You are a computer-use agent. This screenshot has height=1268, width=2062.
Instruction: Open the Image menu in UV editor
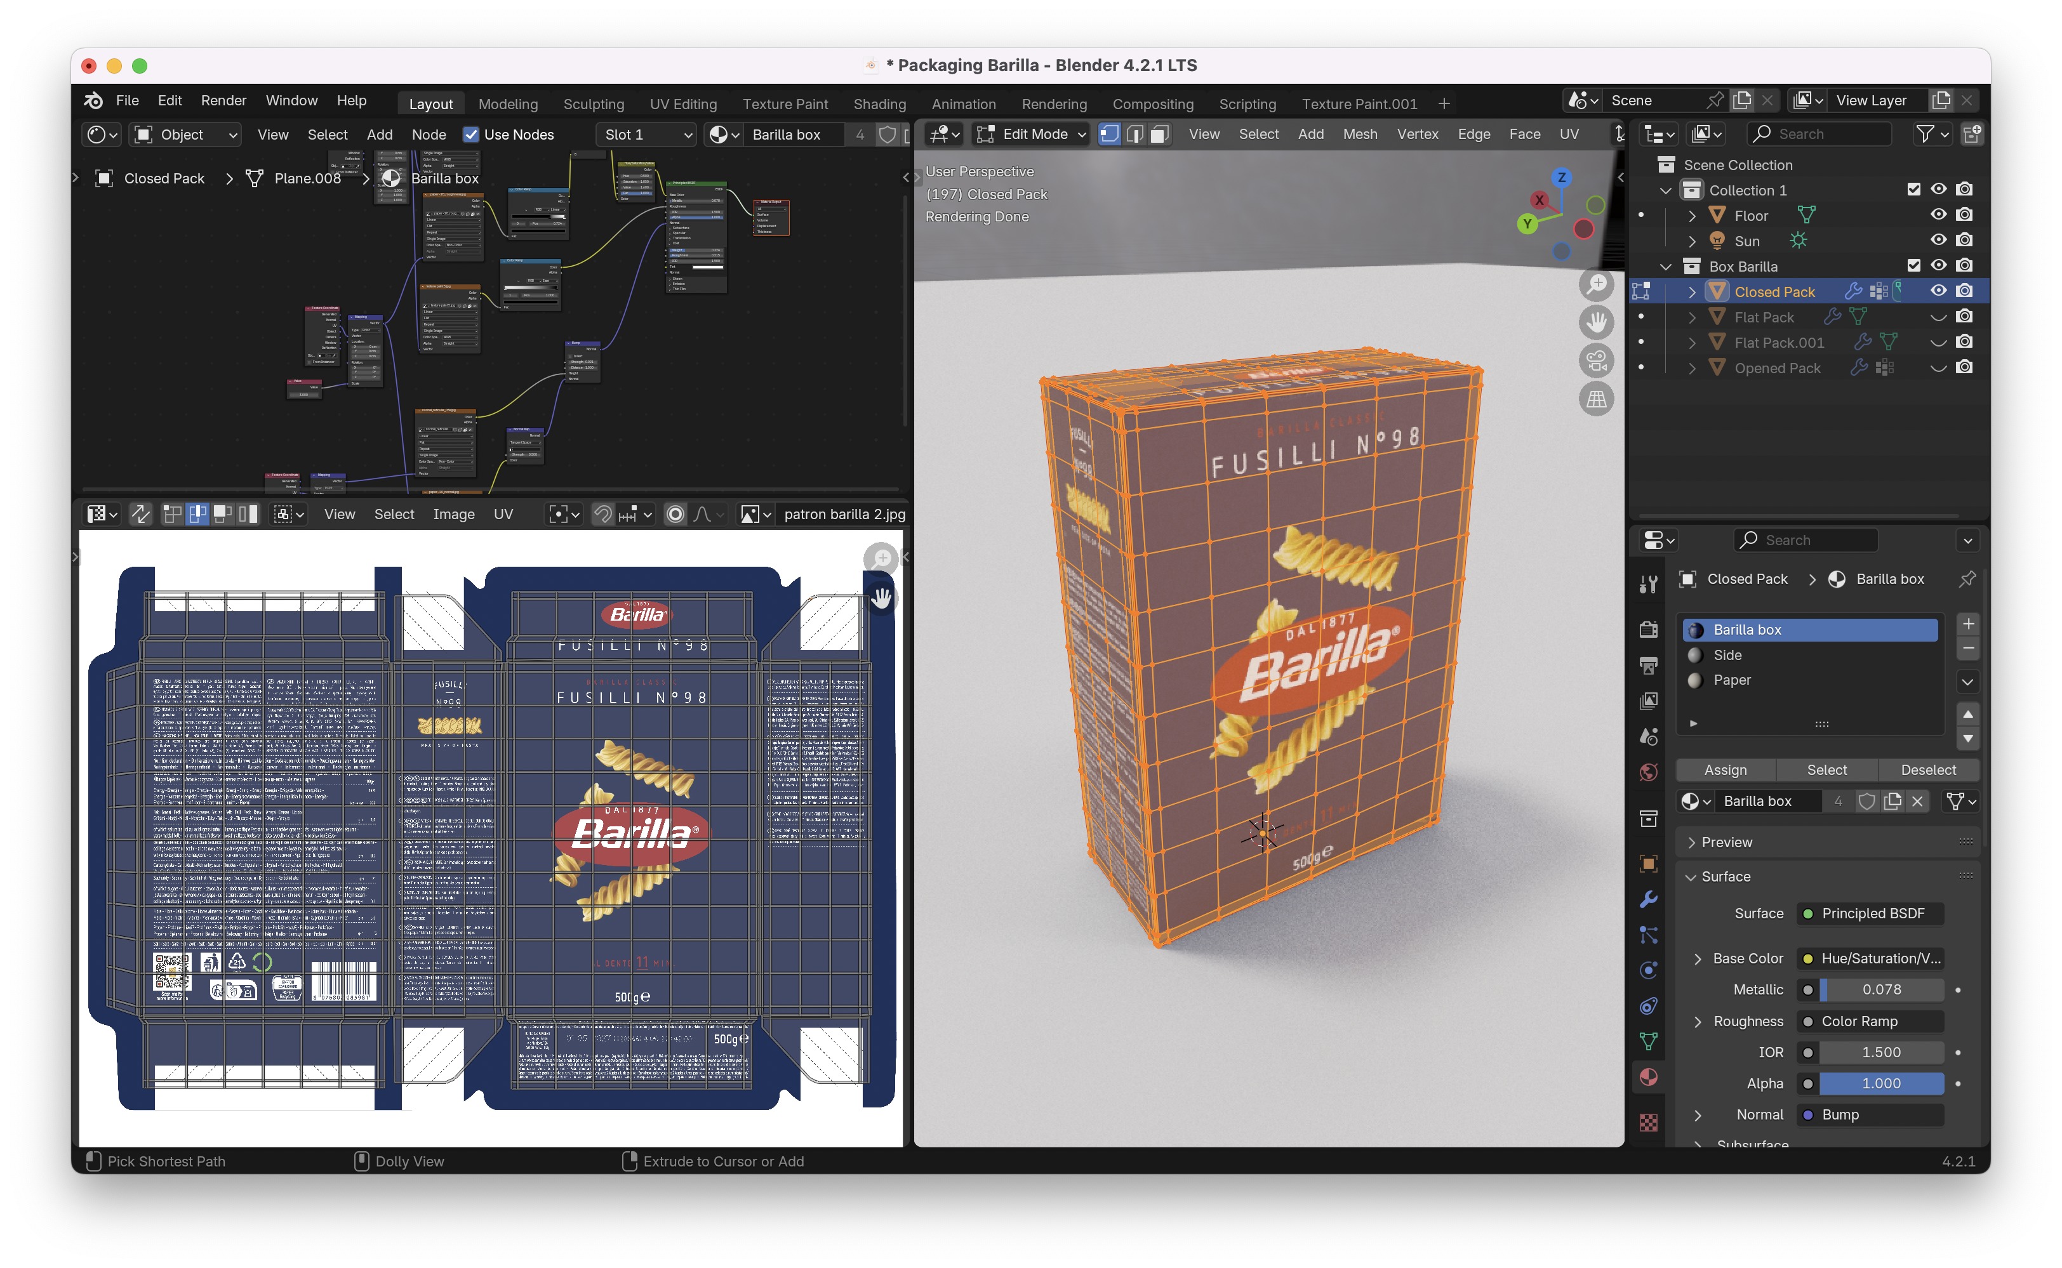[453, 514]
